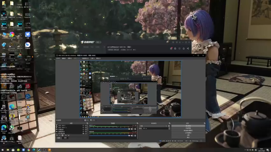Remove selected source with the minus icon

pyautogui.click(x=60, y=135)
